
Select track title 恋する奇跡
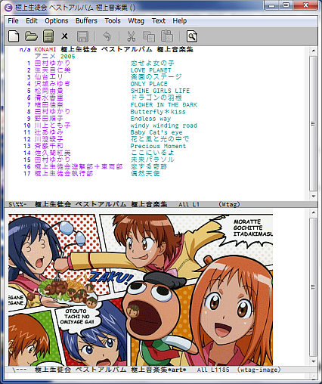149,166
